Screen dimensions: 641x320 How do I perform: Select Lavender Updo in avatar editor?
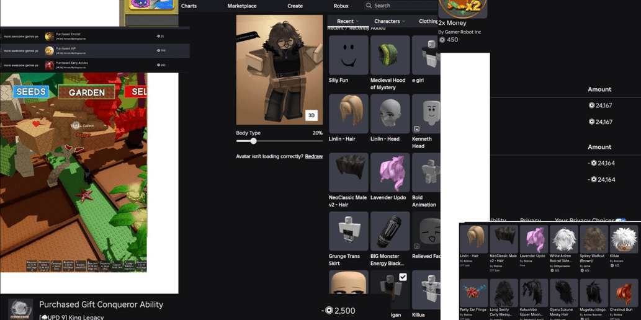point(390,172)
